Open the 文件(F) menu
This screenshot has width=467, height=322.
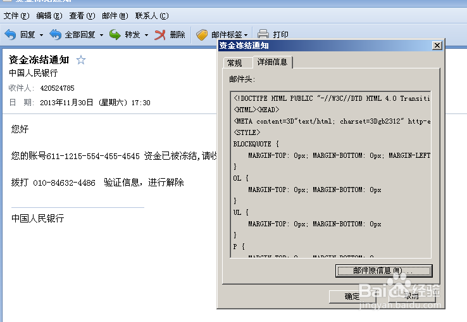pos(16,15)
